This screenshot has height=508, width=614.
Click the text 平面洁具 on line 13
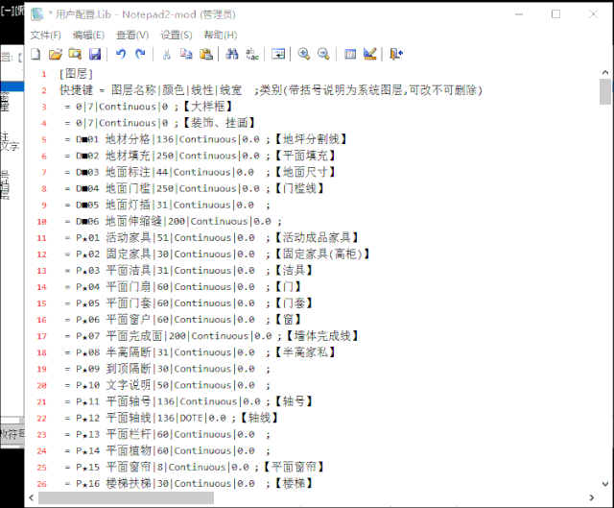point(129,271)
